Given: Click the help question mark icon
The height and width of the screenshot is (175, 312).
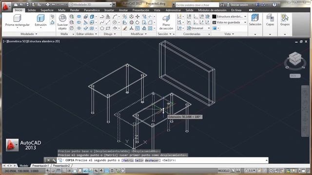Looking at the screenshot, I should point(274,4).
